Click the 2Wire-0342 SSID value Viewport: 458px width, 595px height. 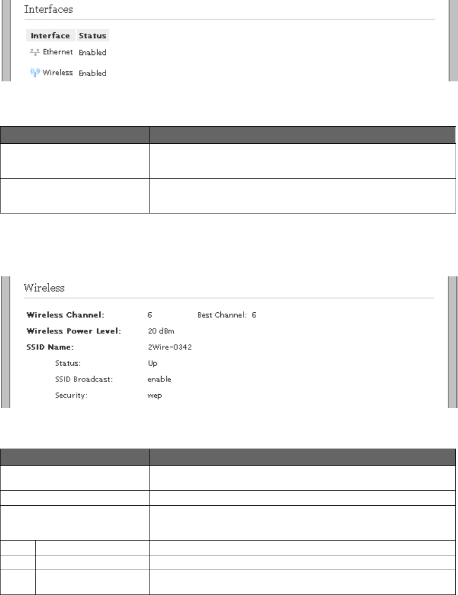170,347
